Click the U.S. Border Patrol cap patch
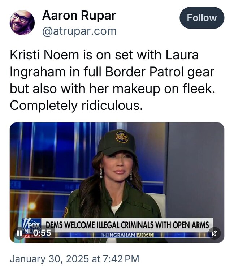This screenshot has width=234, height=271. (x=122, y=137)
